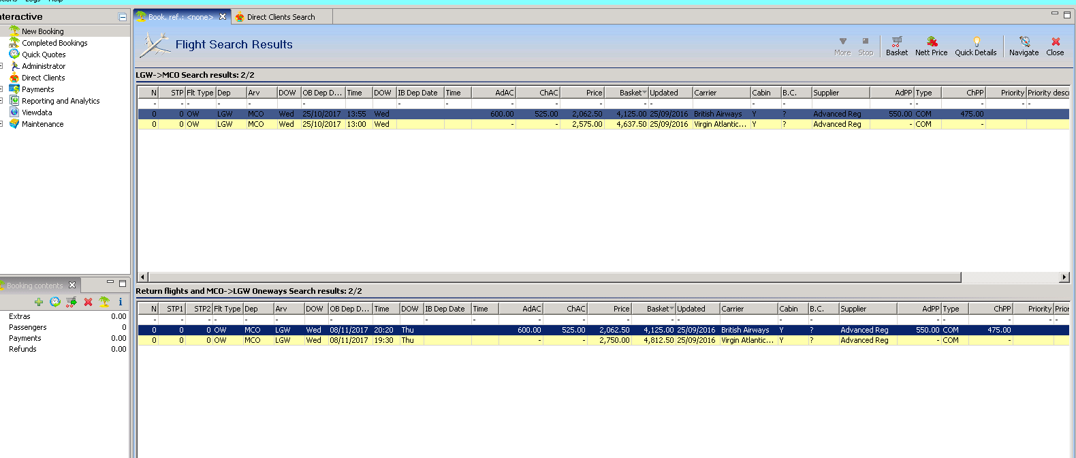Select return British Airways flight row
1076x458 pixels.
point(603,330)
